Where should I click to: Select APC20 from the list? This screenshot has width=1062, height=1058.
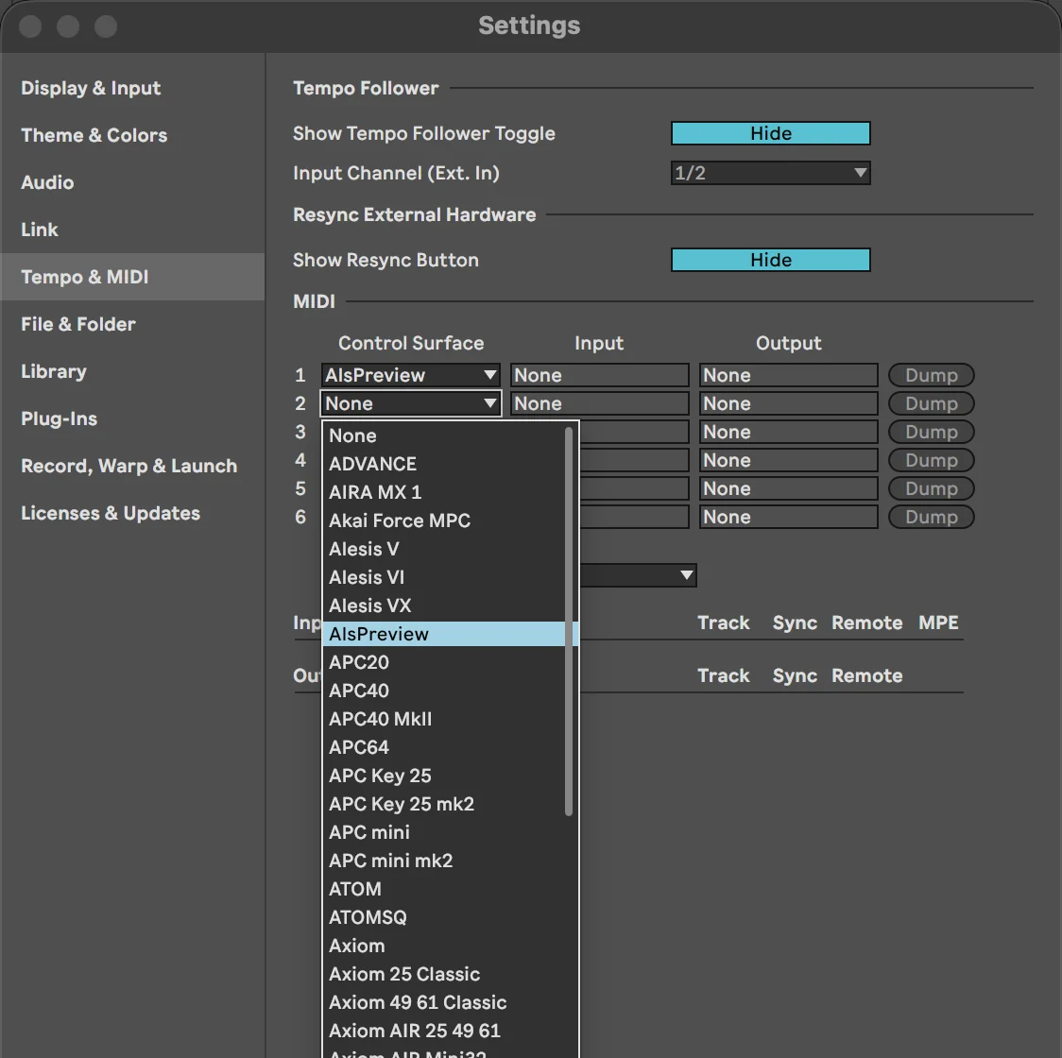(444, 663)
